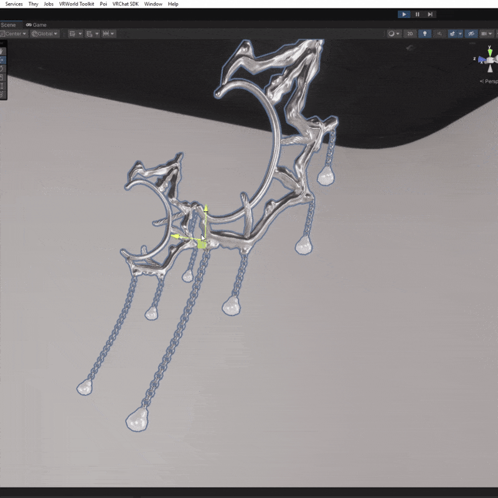The width and height of the screenshot is (498, 498).
Task: Toggle scene audio
Action: [x=441, y=34]
